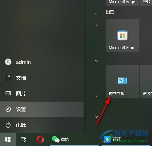Click 电源 Power option

point(42,125)
